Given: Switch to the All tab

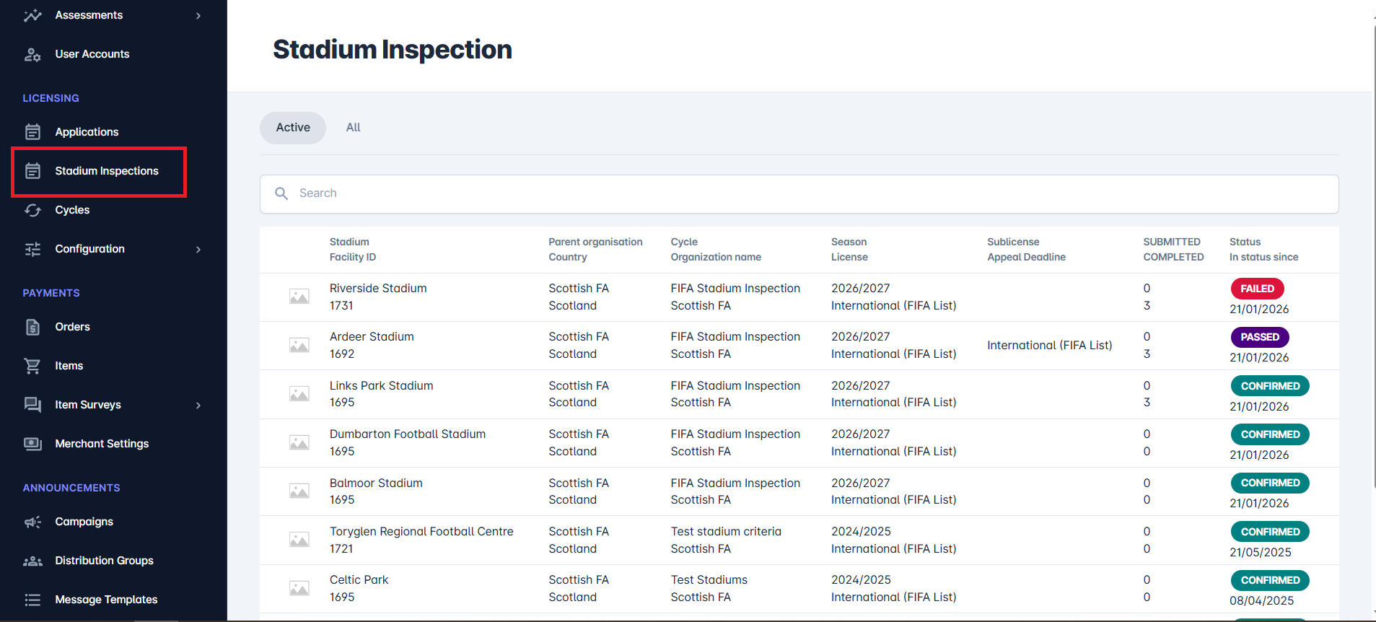Looking at the screenshot, I should coord(353,128).
